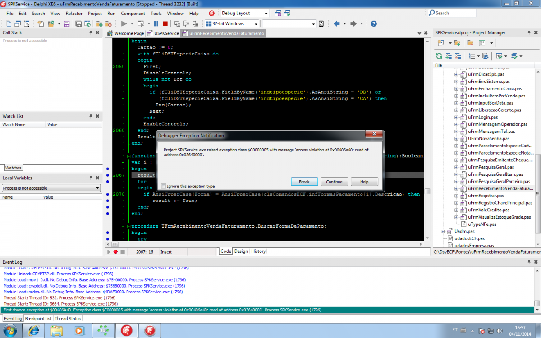Click the Project Manager Collapse all icon
The width and height of the screenshot is (541, 338).
[458, 56]
